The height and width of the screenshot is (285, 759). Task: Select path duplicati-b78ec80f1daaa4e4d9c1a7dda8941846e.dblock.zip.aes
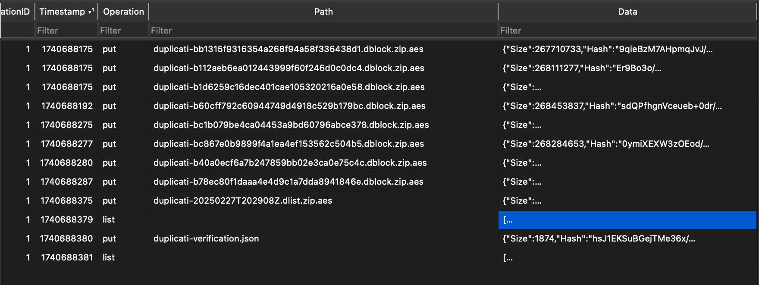(289, 182)
